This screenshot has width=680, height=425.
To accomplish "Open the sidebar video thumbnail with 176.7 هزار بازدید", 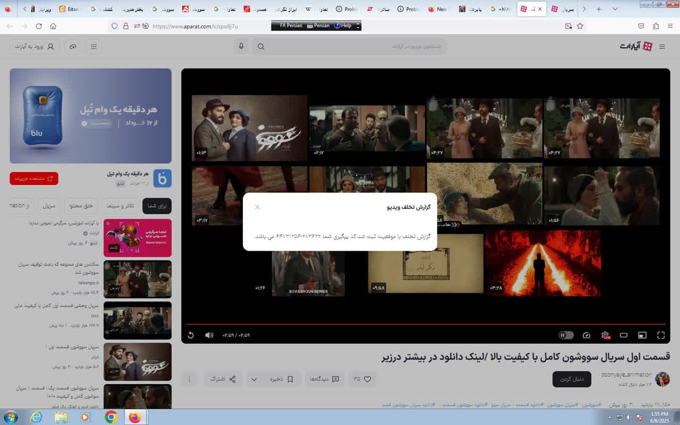I will click(x=138, y=320).
